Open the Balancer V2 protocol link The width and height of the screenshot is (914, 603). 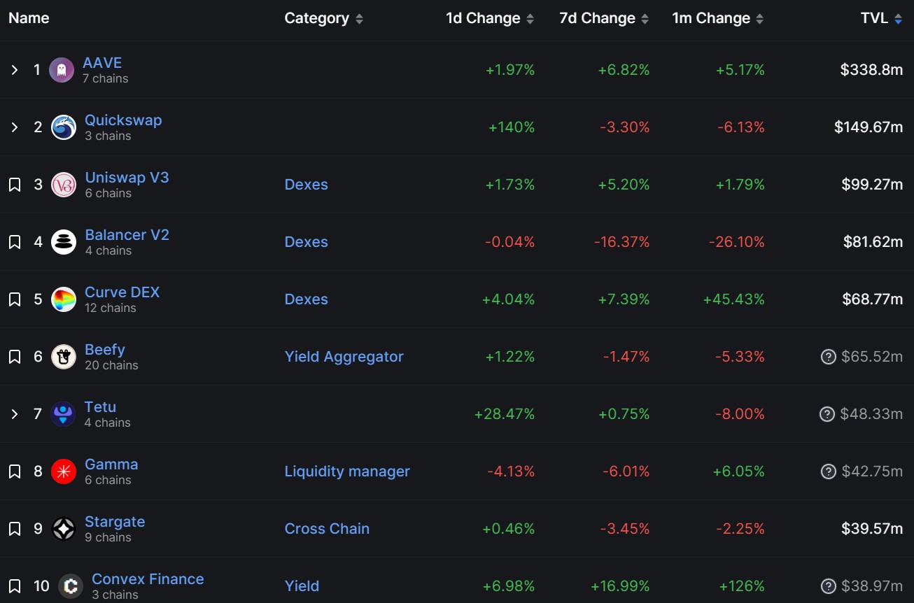[x=127, y=234]
